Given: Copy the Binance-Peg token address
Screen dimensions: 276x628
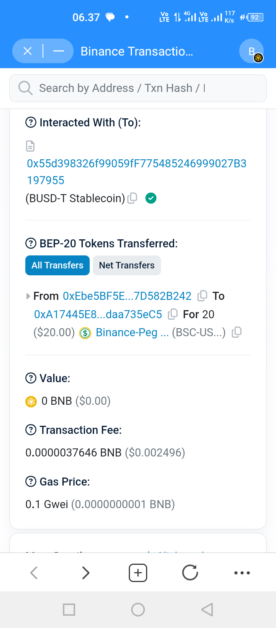Looking at the screenshot, I should 237,332.
